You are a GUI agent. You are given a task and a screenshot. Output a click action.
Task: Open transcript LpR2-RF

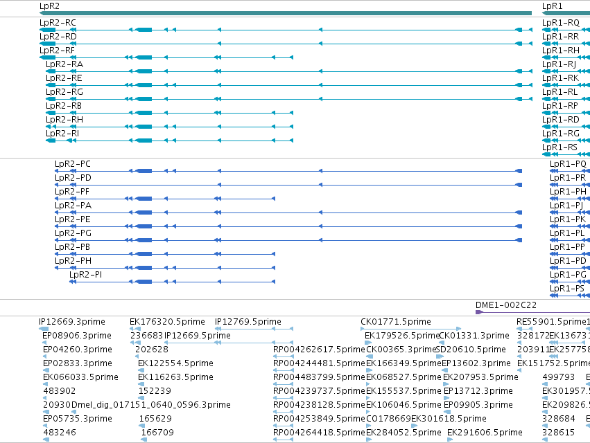tap(57, 51)
